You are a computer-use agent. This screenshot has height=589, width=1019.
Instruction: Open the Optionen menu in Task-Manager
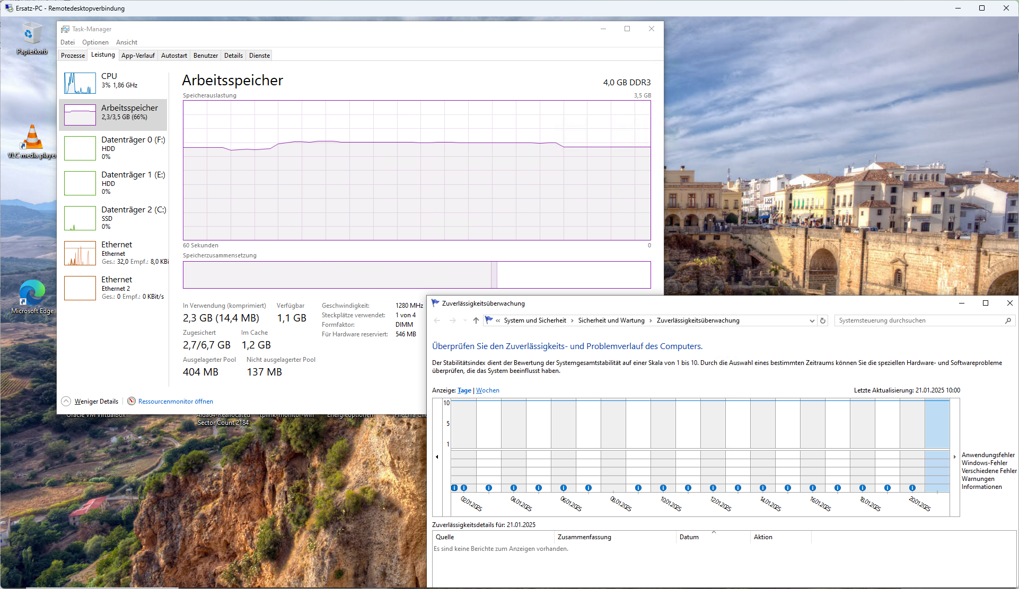(95, 42)
